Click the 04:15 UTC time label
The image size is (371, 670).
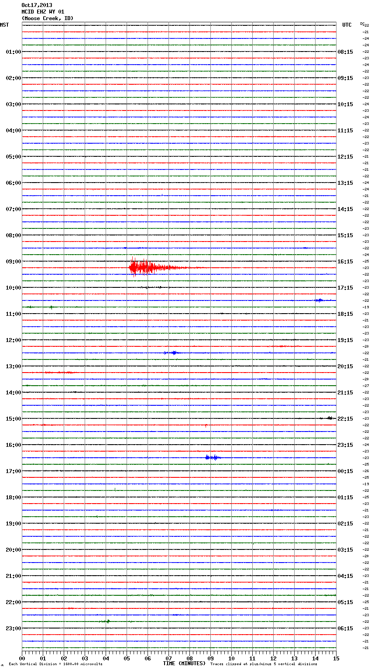pos(345,576)
